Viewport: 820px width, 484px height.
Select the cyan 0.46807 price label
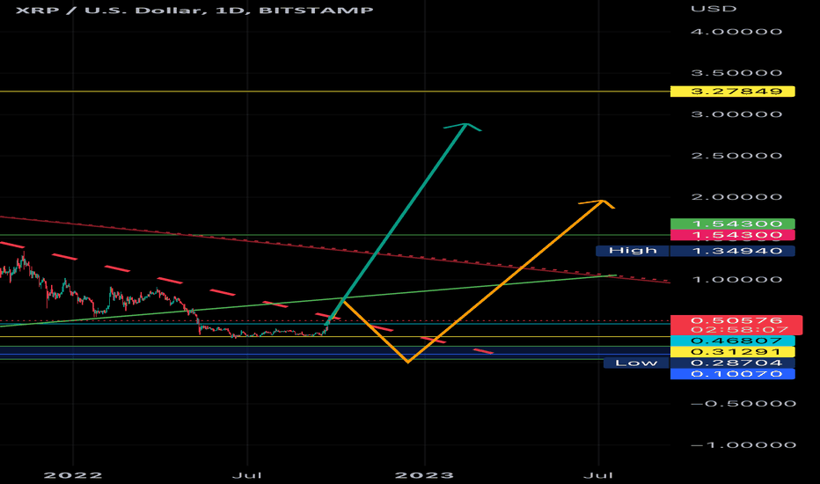(732, 341)
